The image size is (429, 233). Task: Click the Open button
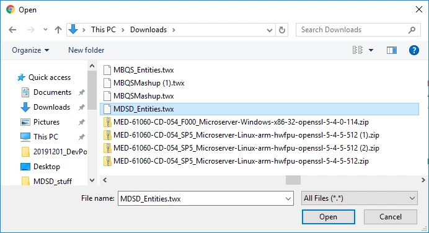[329, 217]
